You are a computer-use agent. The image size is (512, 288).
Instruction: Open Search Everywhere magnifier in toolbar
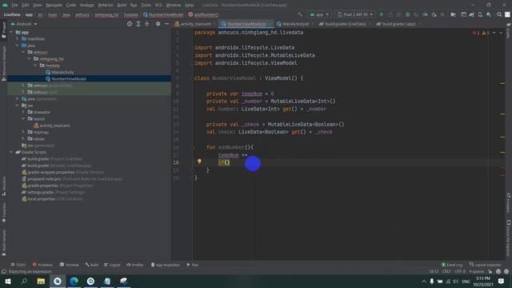(x=499, y=14)
